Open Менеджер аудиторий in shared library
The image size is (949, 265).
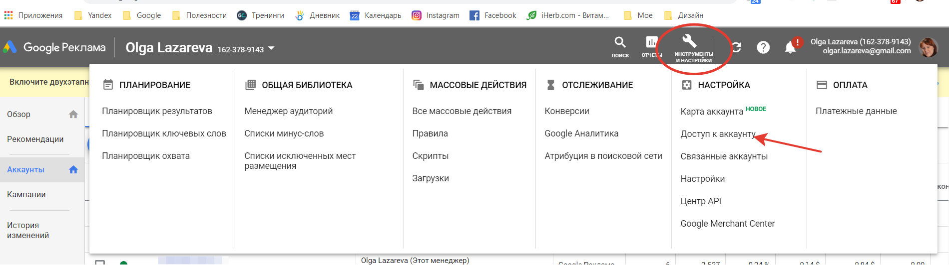click(x=288, y=111)
